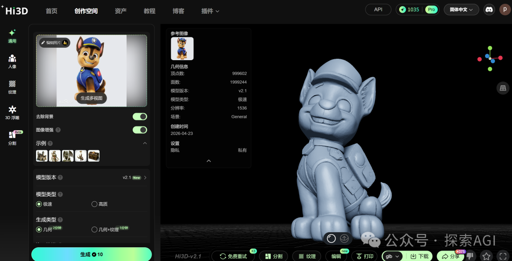Image resolution: width=512 pixels, height=261 pixels.
Task: Click the fullscreen icon
Action: tap(503, 256)
